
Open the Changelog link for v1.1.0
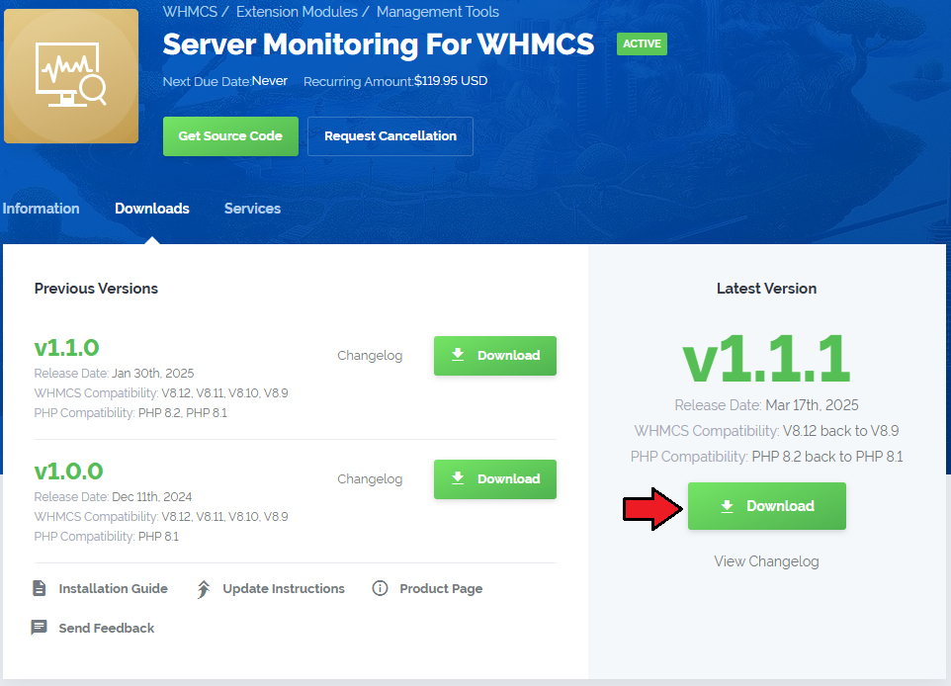[370, 356]
